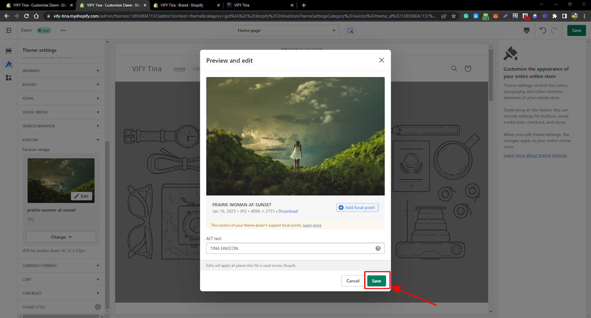Image resolution: width=591 pixels, height=318 pixels.
Task: Open the Chrome three-dot menu
Action: pos(584,16)
